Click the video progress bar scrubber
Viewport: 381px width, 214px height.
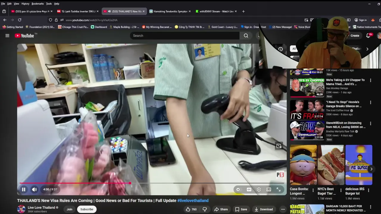[x=130, y=183]
